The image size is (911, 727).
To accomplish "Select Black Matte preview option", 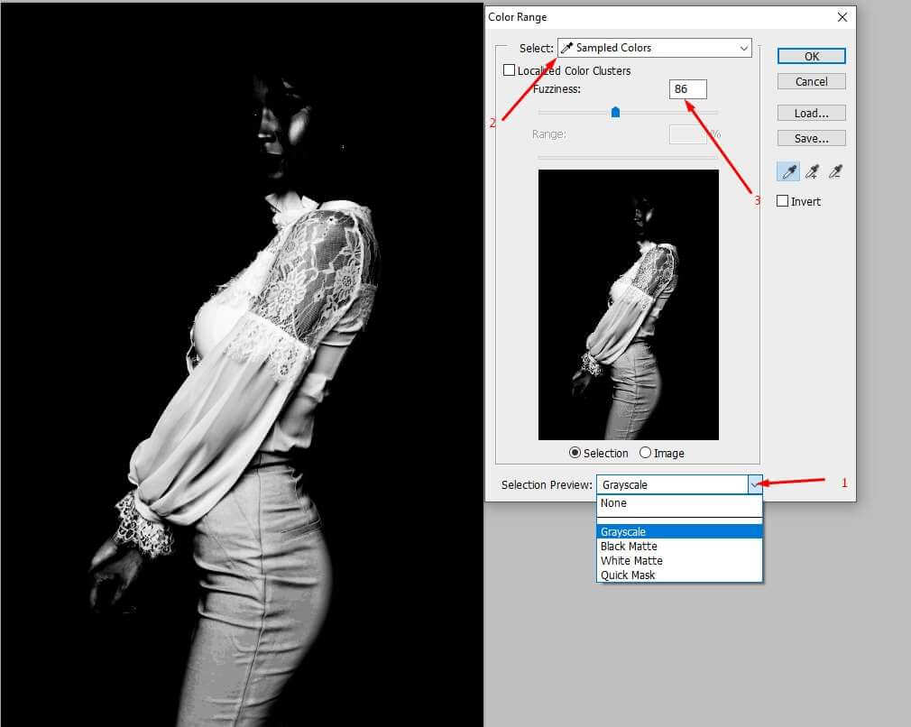I will (x=629, y=547).
